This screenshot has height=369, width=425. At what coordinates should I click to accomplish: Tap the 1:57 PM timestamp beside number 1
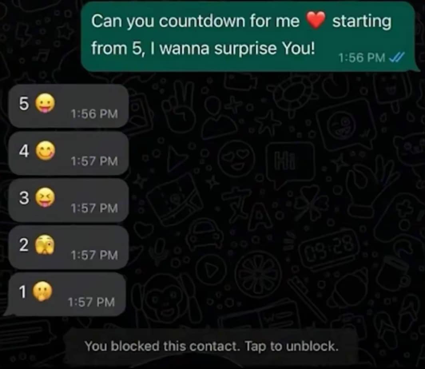point(91,302)
